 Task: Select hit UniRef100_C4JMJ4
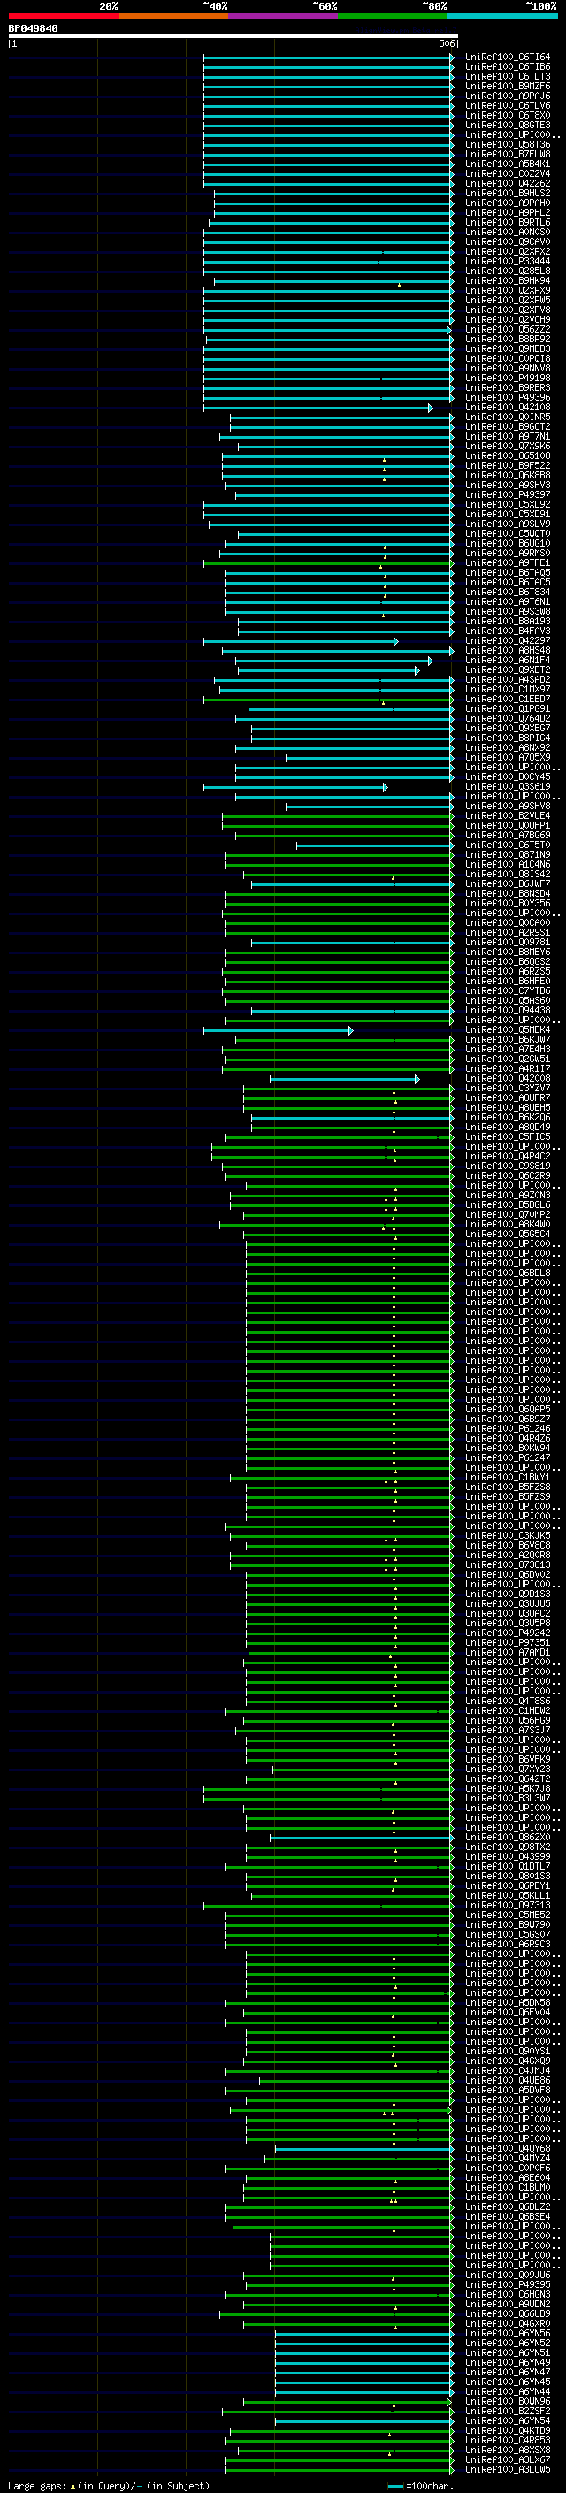click(x=508, y=2070)
